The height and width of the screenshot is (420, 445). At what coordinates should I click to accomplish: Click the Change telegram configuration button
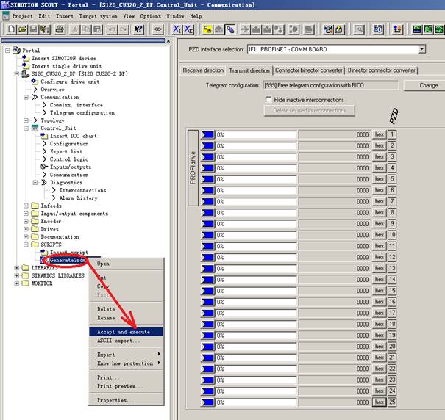tap(428, 85)
